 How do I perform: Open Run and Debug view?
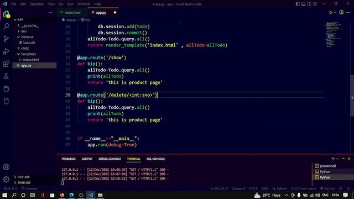[6, 51]
